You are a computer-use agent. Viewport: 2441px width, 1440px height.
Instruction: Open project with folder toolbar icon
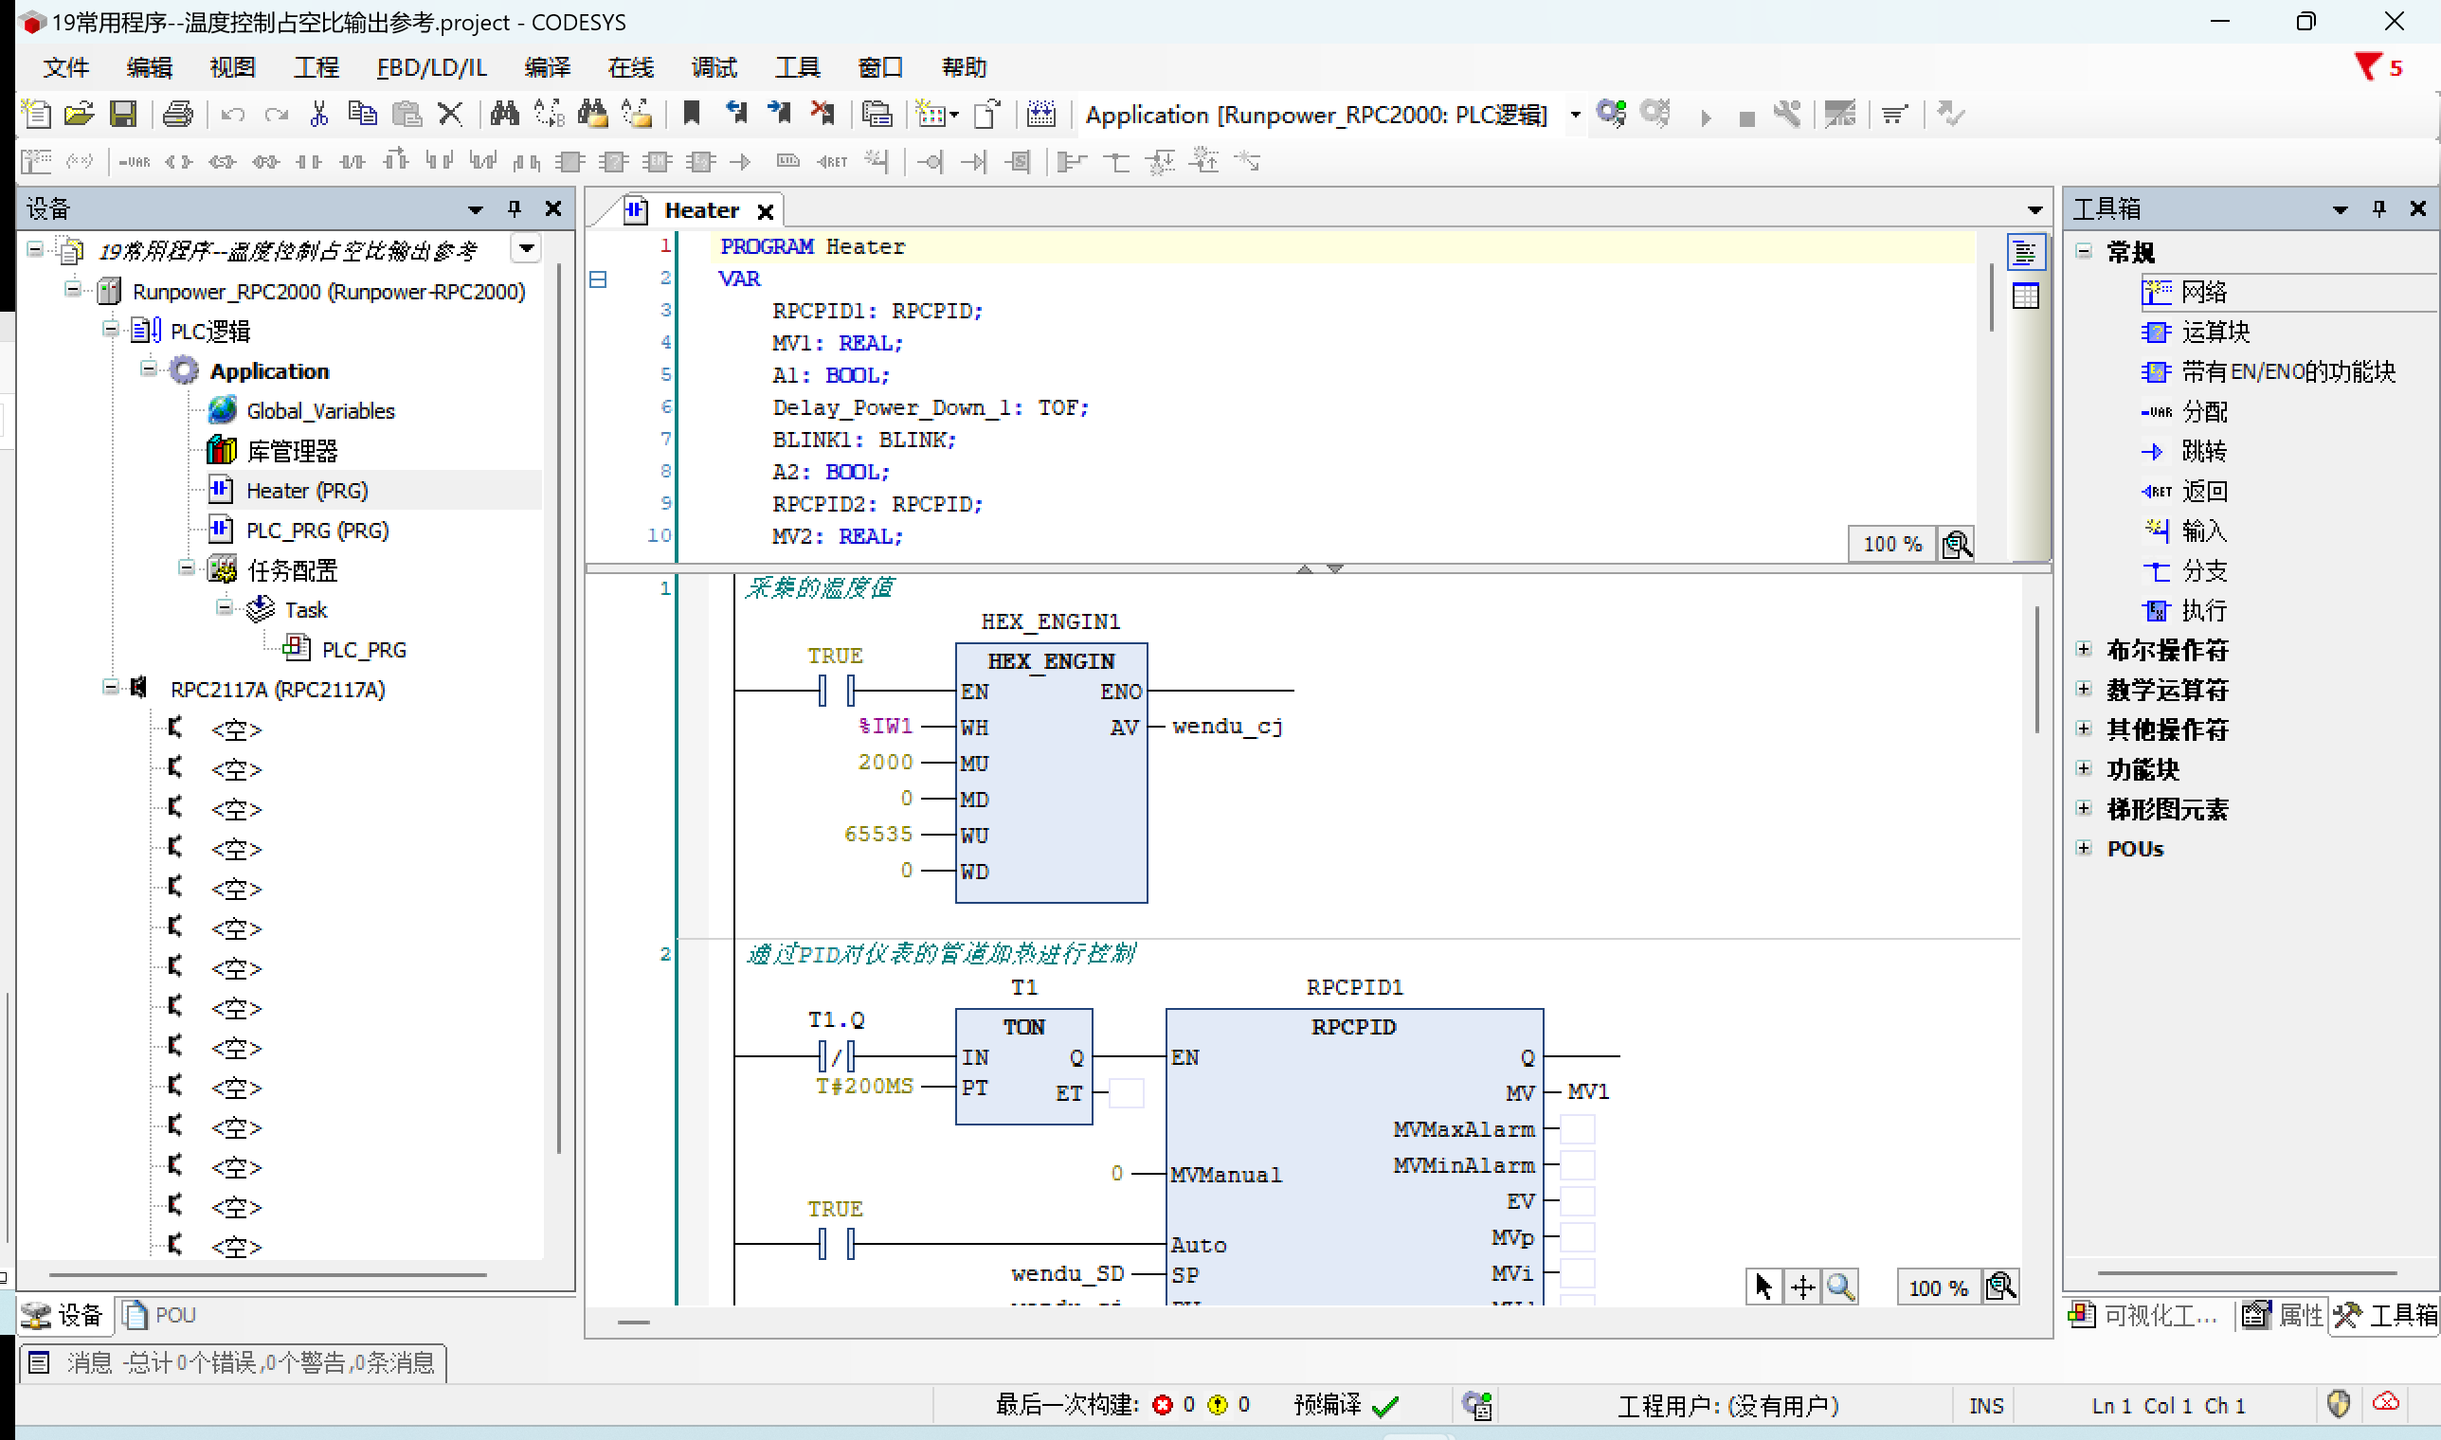point(80,115)
